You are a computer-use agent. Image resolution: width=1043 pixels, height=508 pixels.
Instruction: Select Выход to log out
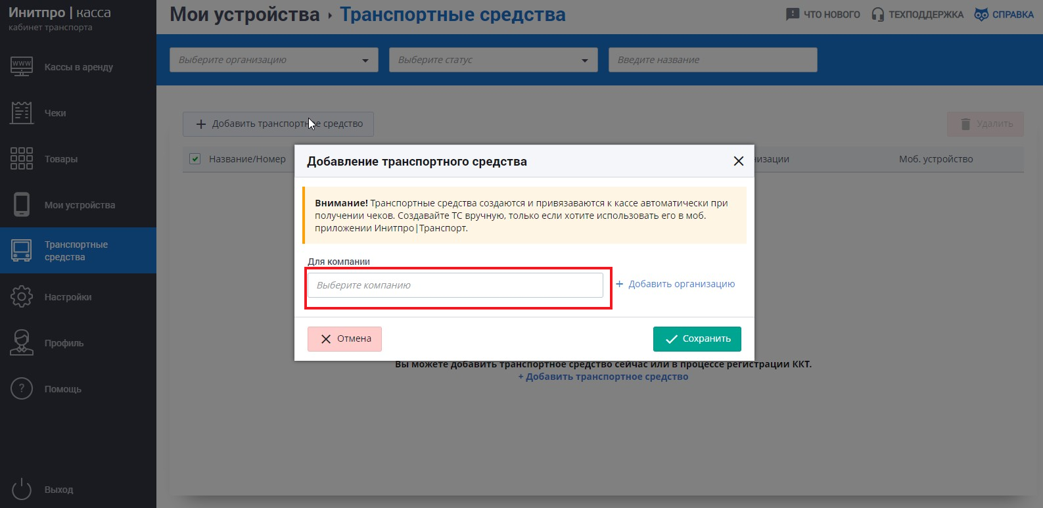78,490
